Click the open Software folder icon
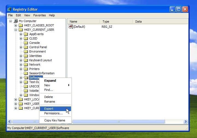Screen dimensions: 197x138 click(26, 78)
